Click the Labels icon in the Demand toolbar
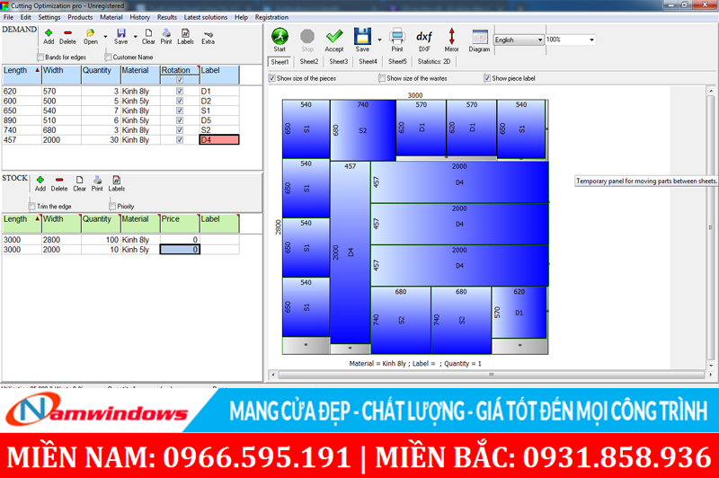This screenshot has height=478, width=719. (x=185, y=33)
